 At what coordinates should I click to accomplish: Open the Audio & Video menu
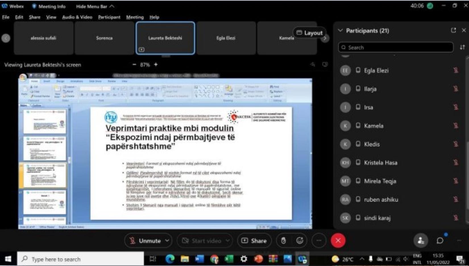click(x=77, y=17)
